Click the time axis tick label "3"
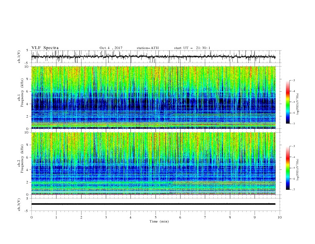Image resolution: width=315 pixels, height=244 pixels. click(106, 217)
